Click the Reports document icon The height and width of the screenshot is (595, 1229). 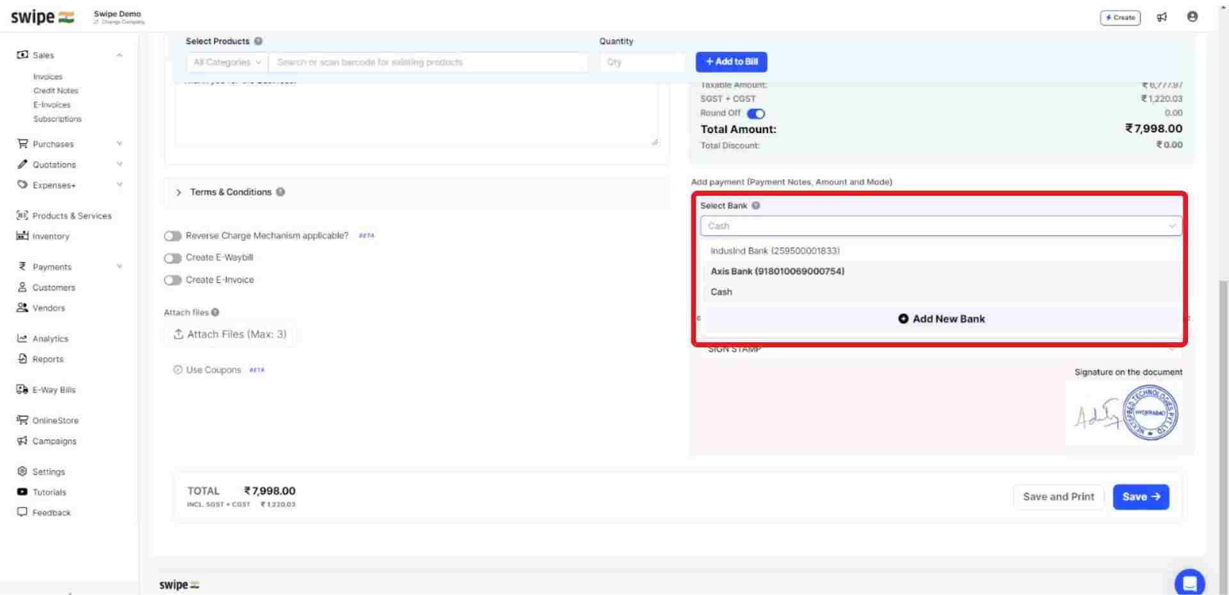(22, 359)
